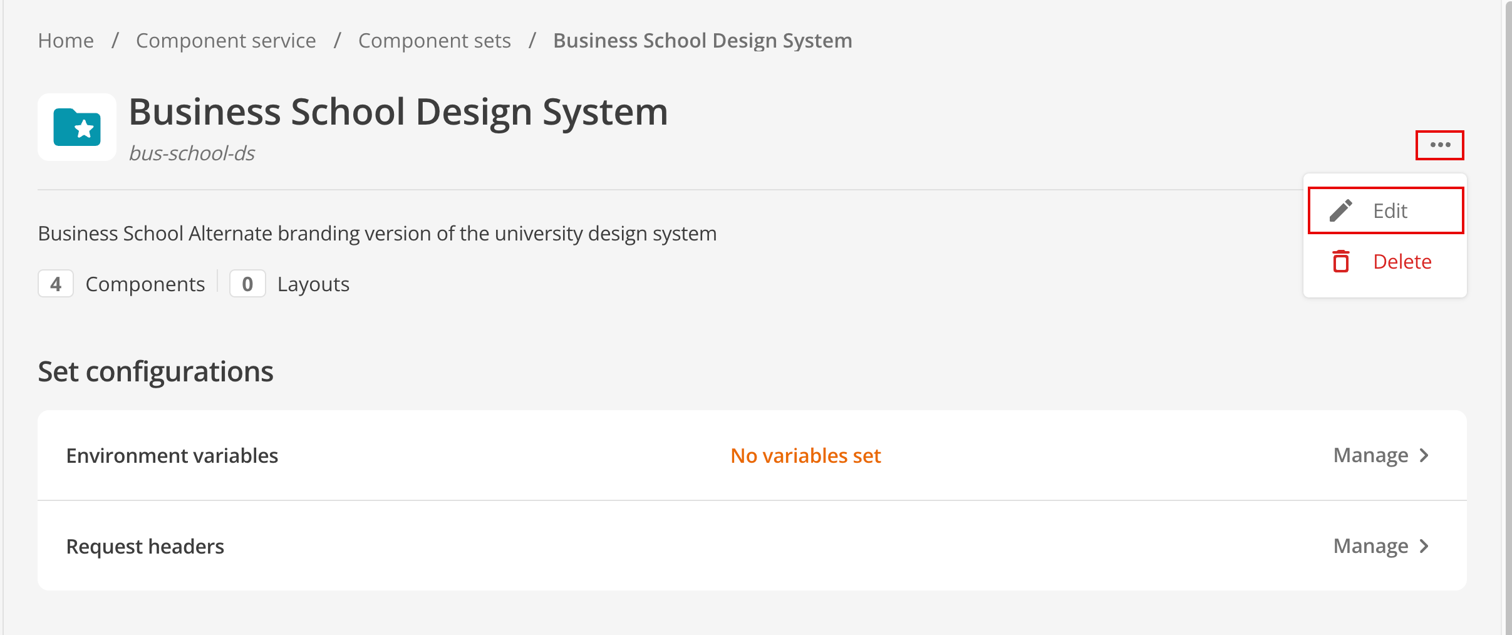Screen dimensions: 1512x635
Task: Click the Environment variables row label
Action: [x=172, y=455]
